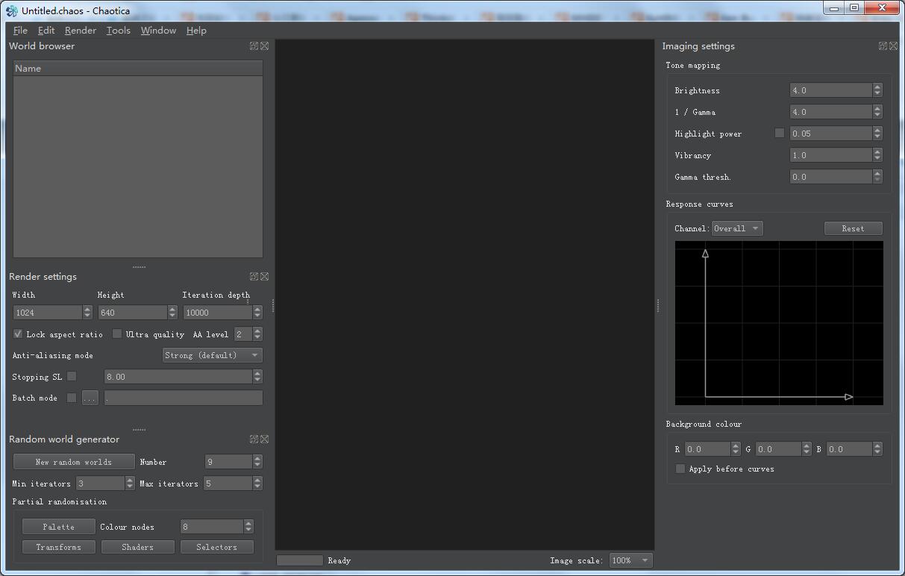Float the Render settings panel
905x576 pixels.
coord(254,277)
